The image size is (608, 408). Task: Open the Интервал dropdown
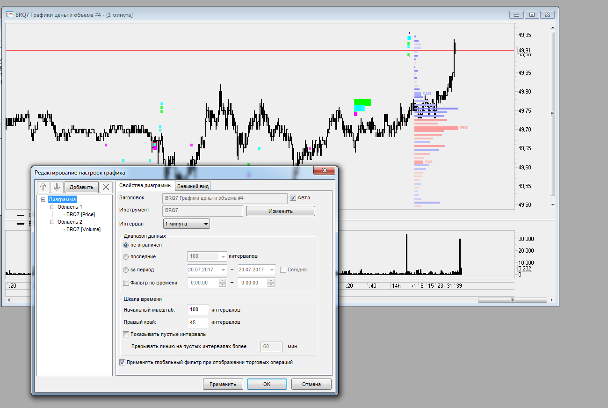pyautogui.click(x=186, y=224)
